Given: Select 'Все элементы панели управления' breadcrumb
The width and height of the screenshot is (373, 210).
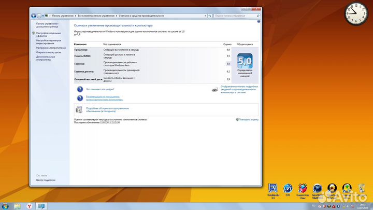Looking at the screenshot, I should pyautogui.click(x=96, y=16).
